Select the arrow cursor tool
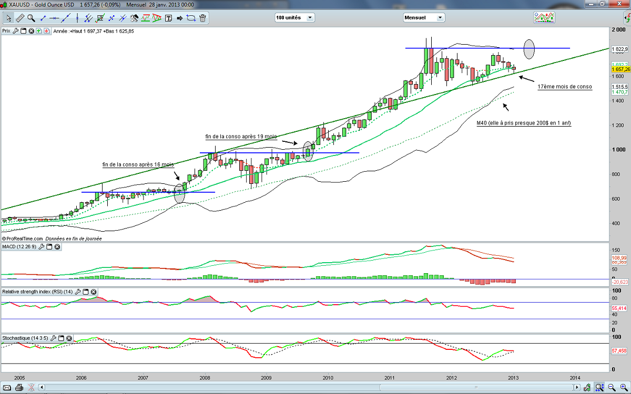This screenshot has width=631, height=394. pyautogui.click(x=8, y=18)
